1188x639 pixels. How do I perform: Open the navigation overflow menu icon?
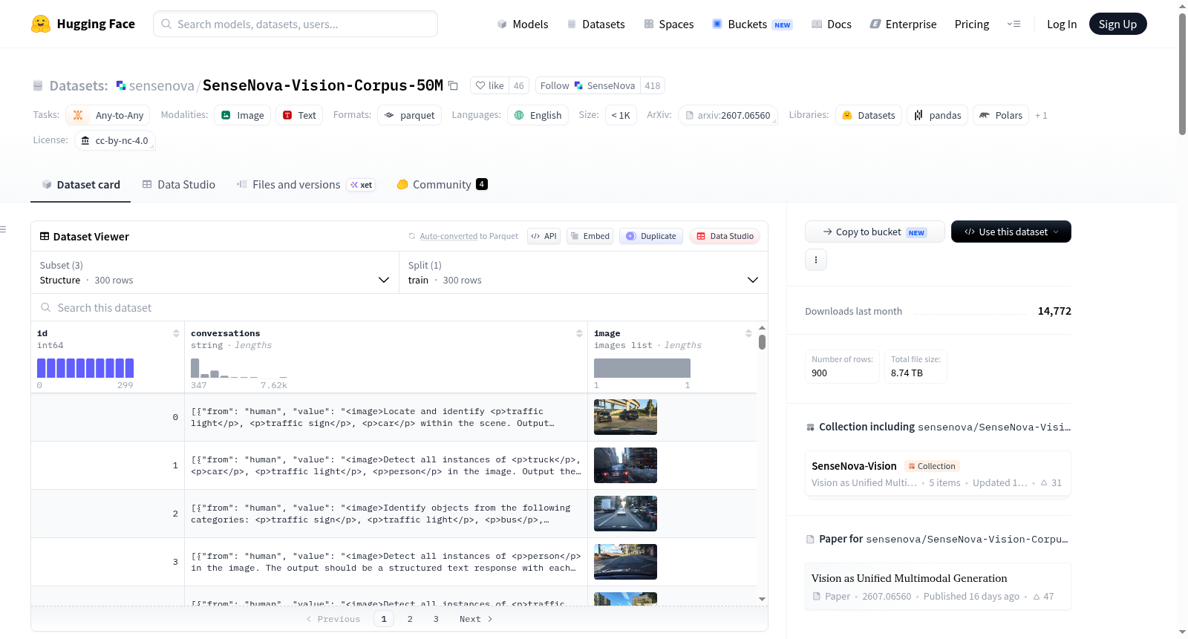[1014, 24]
